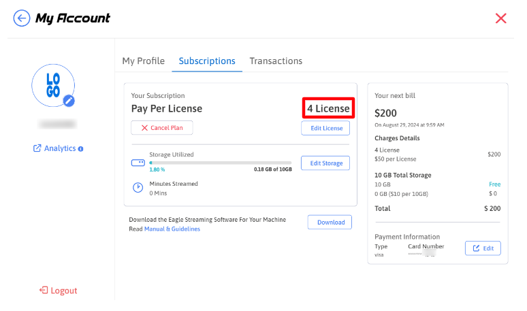Edit the payment information
The height and width of the screenshot is (311, 527).
[483, 248]
